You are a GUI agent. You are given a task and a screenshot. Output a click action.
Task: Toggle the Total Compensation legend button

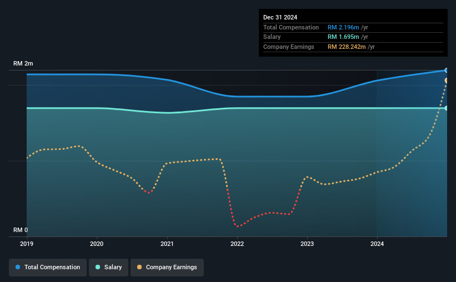(x=48, y=268)
